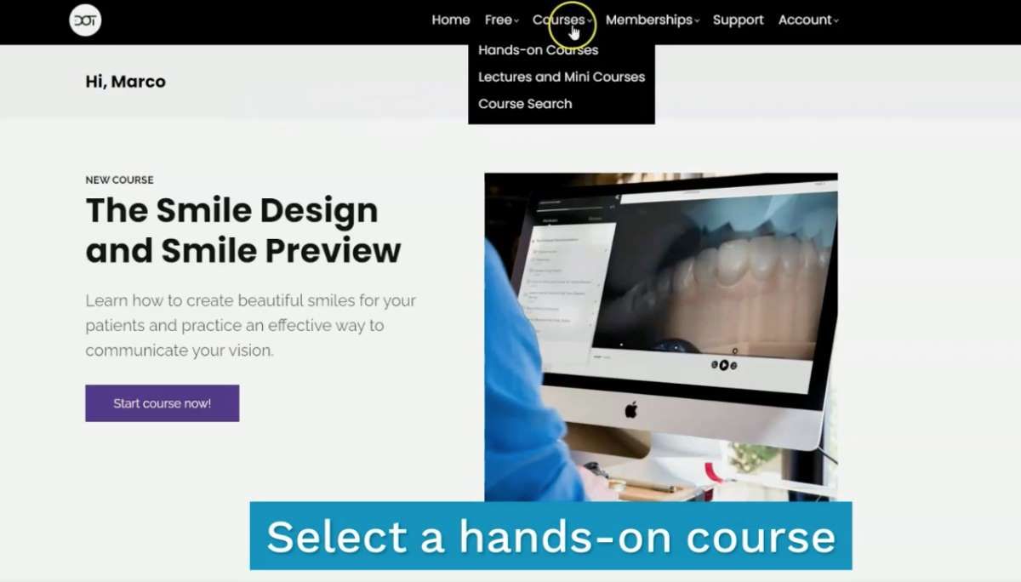
Task: Click the DOT logo in header
Action: (x=85, y=20)
